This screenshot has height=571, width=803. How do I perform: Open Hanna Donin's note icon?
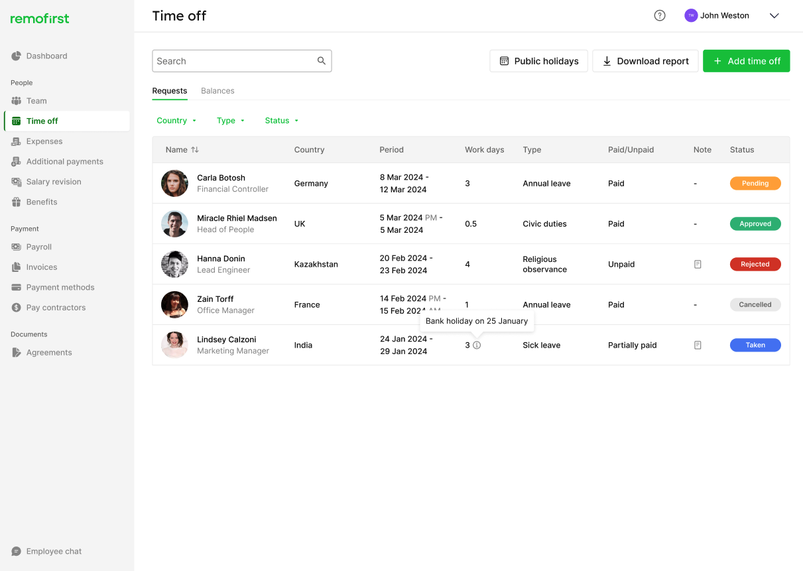pos(698,264)
